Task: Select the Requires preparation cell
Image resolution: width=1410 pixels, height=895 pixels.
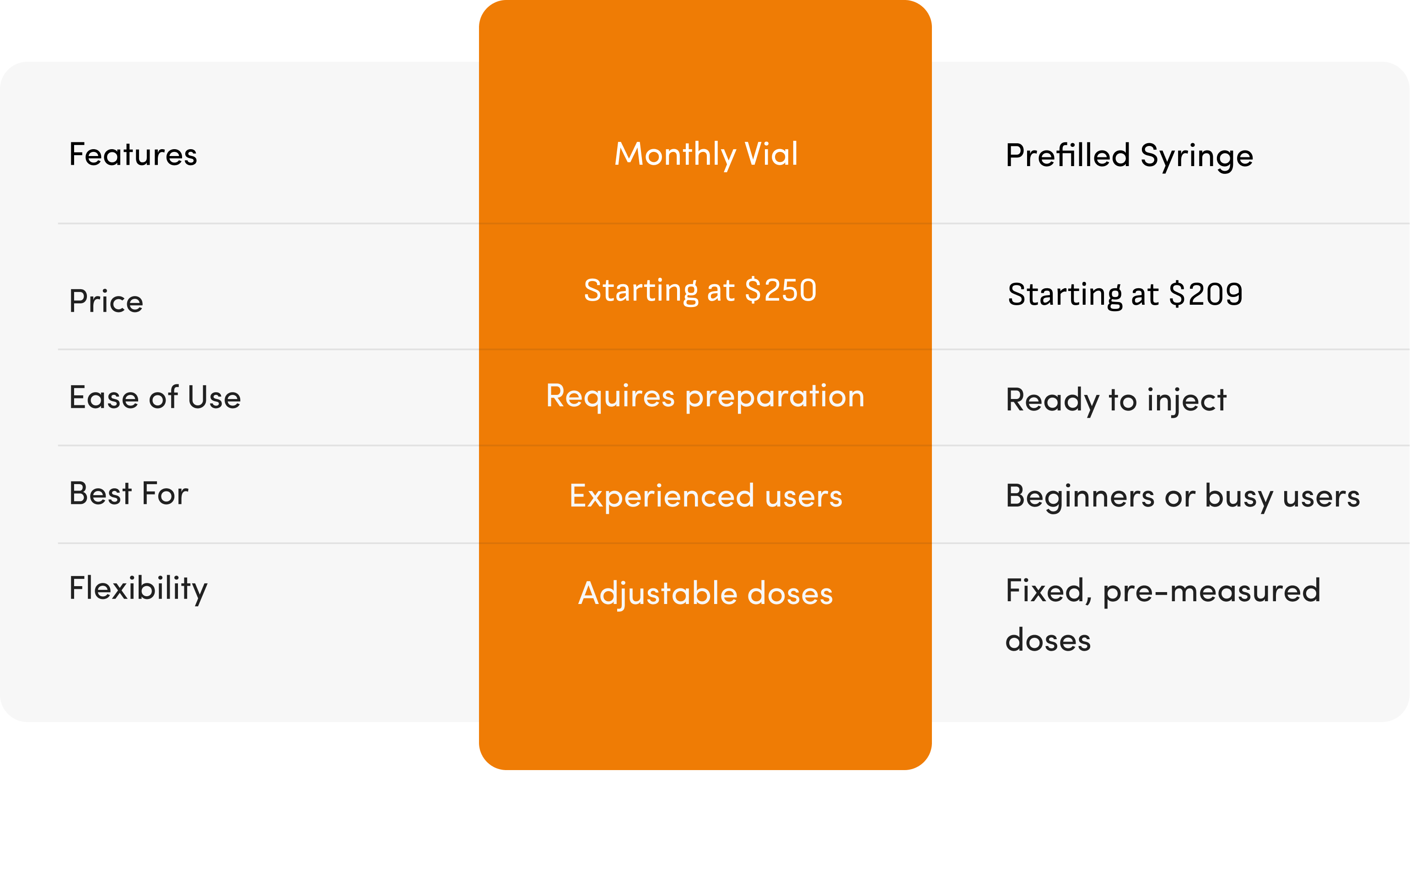Action: [705, 397]
